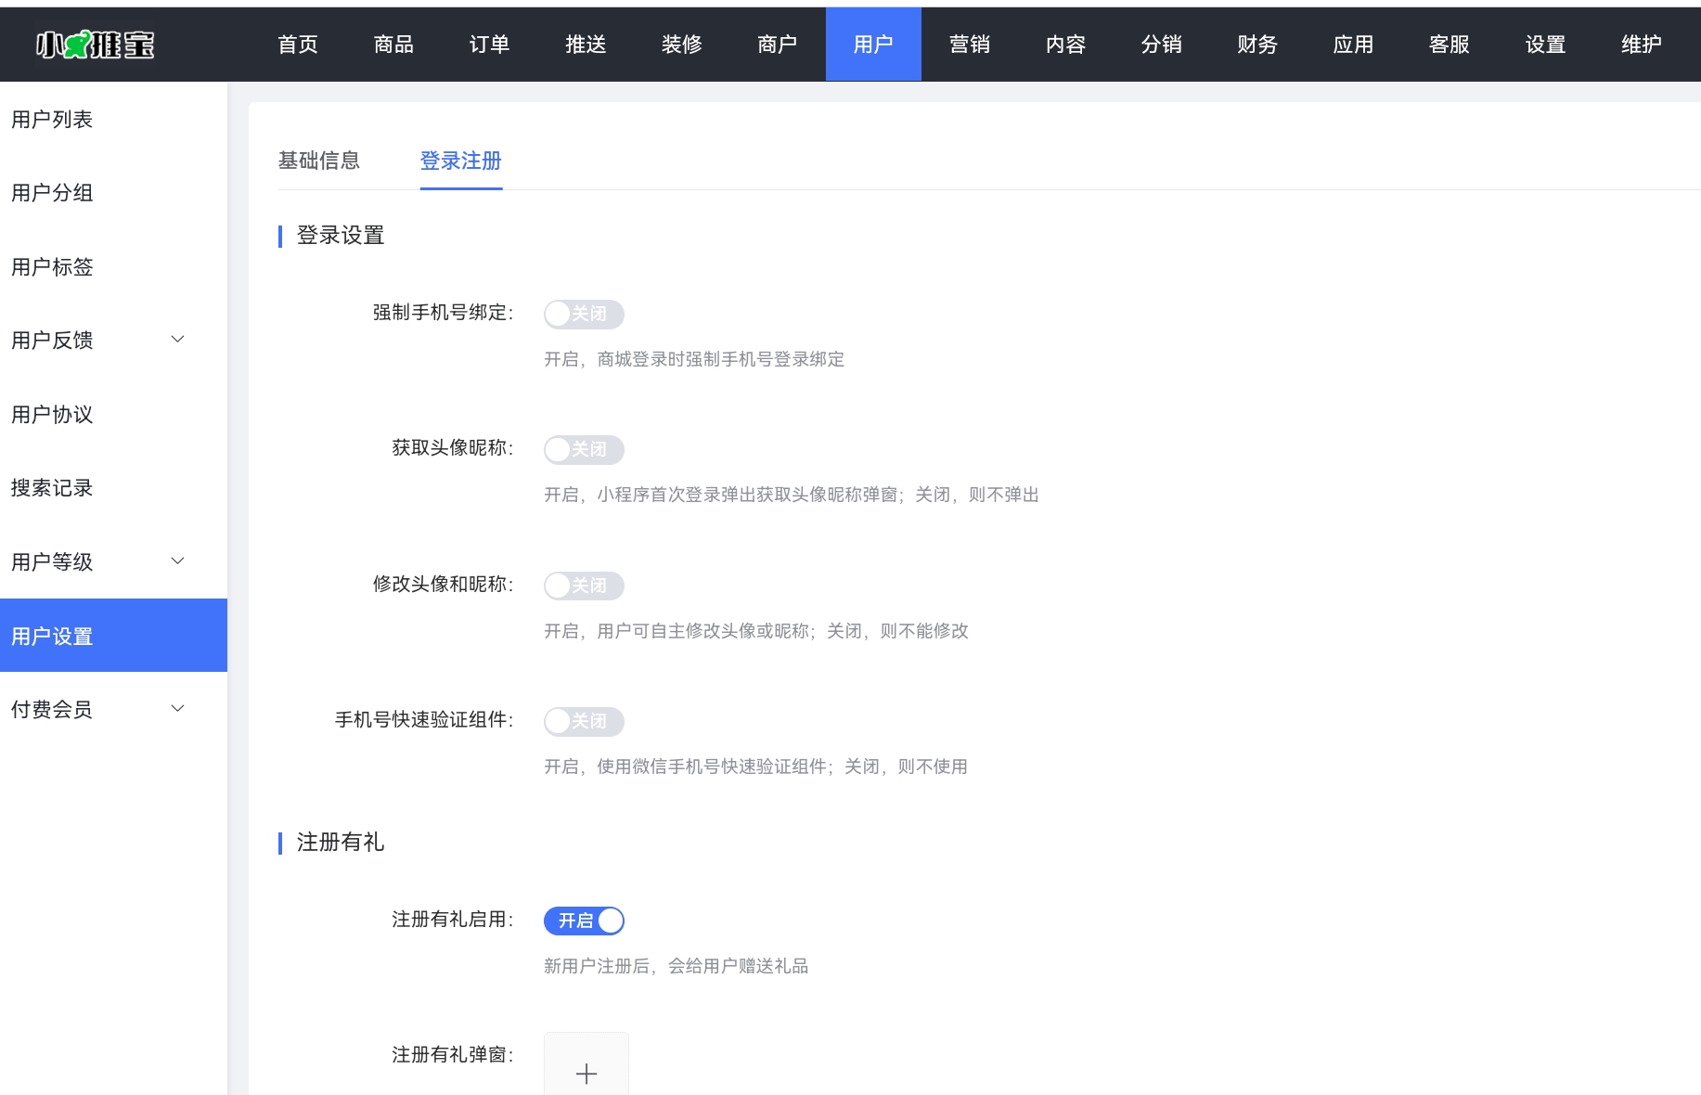Switch to the 基础信息 tab
This screenshot has height=1095, width=1701.
pyautogui.click(x=318, y=161)
